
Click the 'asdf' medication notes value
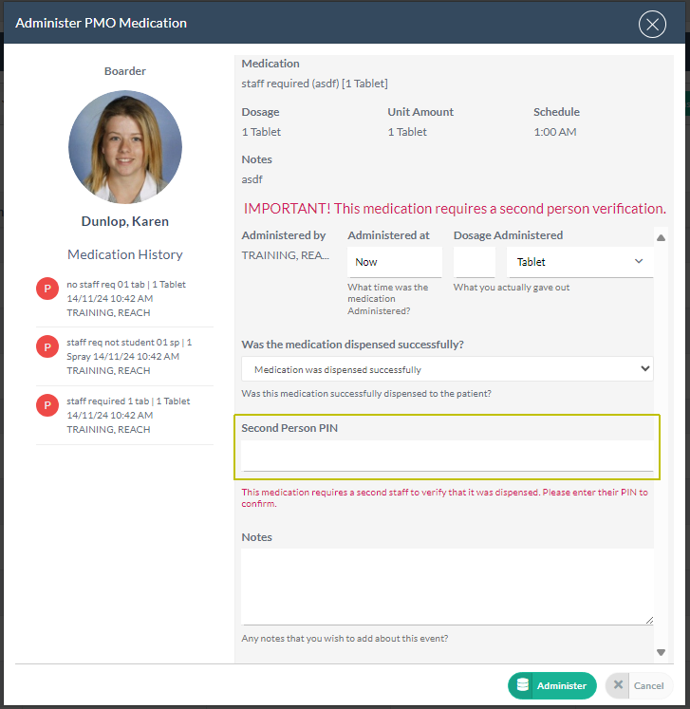pyautogui.click(x=252, y=179)
